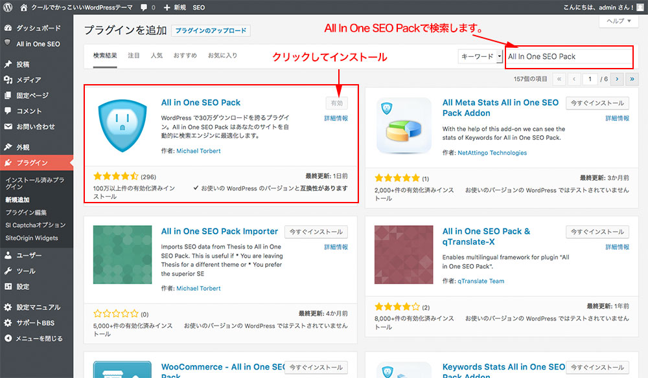Open 詳細情報 for All in One SEO Pack
The height and width of the screenshot is (378, 648).
336,118
